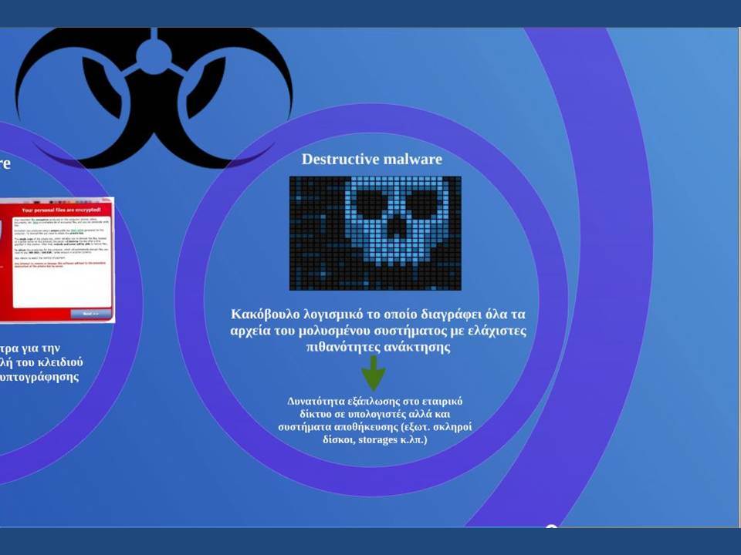Click the 'Your personal files are encrypted!' banner
The width and height of the screenshot is (741, 555).
click(x=61, y=210)
